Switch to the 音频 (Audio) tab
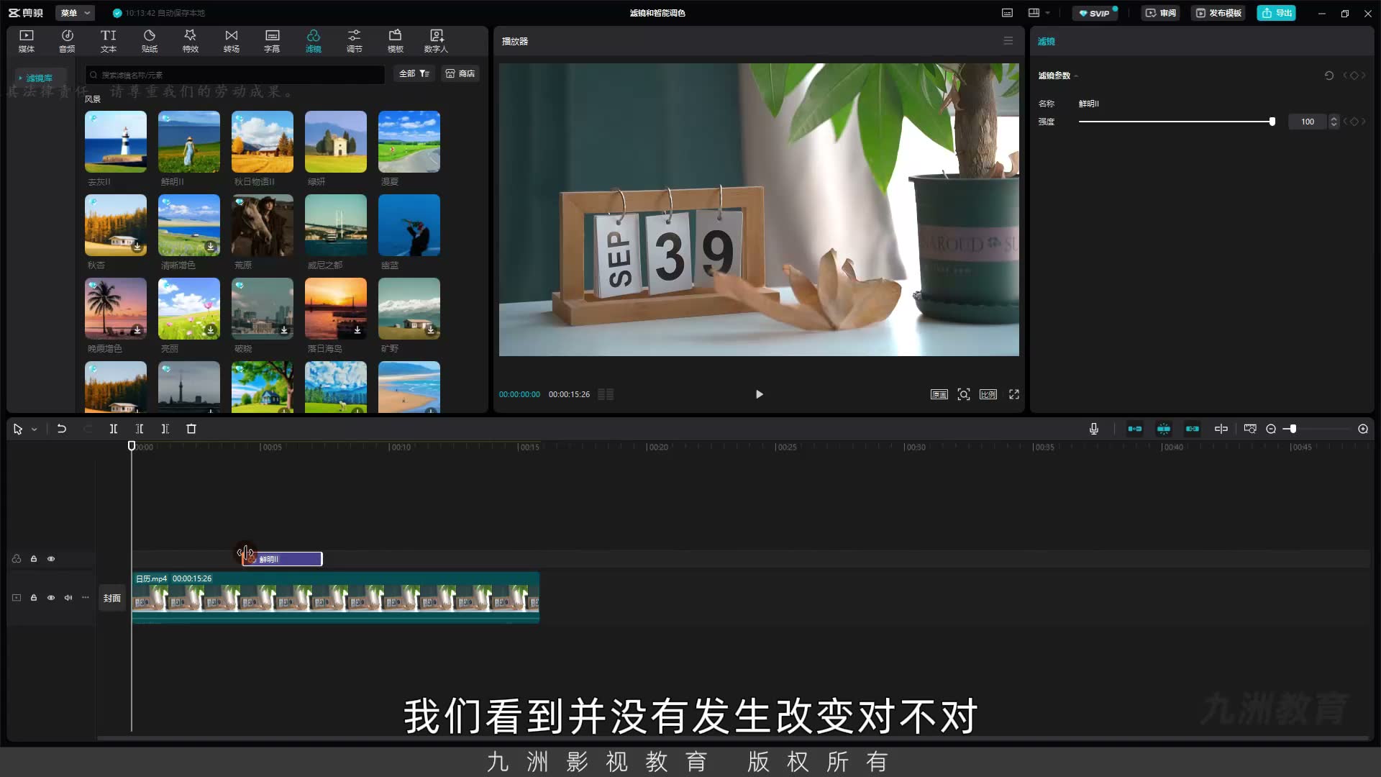 [x=67, y=41]
